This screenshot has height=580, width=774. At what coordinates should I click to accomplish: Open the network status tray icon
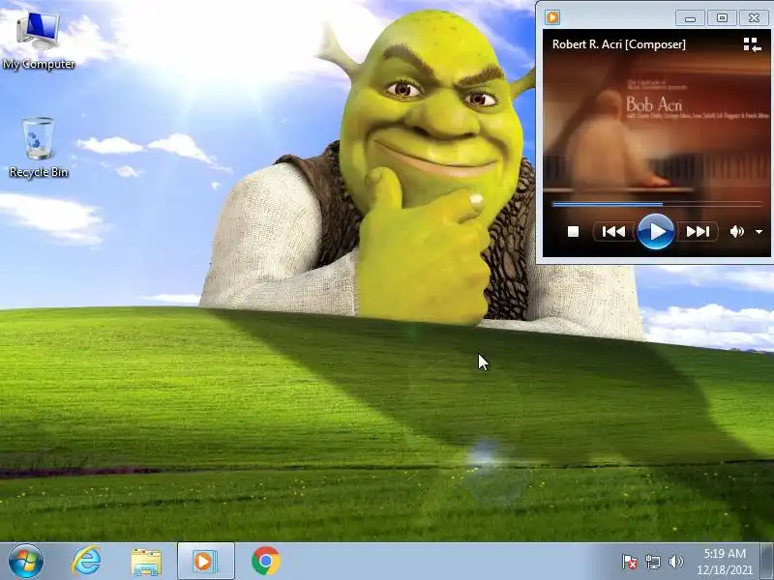click(x=652, y=562)
